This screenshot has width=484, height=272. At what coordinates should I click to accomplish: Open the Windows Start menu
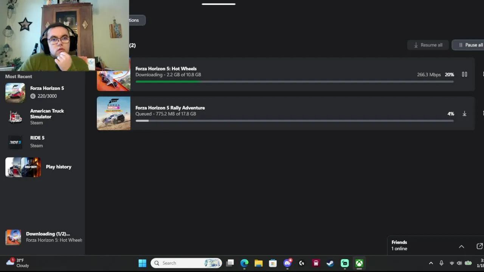click(x=142, y=263)
